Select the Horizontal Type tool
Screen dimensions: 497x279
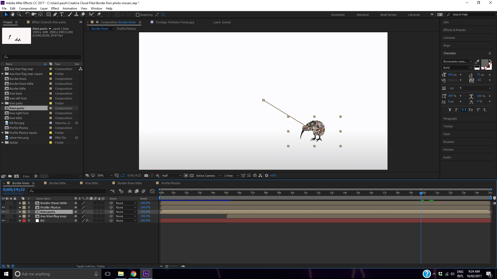click(62, 14)
